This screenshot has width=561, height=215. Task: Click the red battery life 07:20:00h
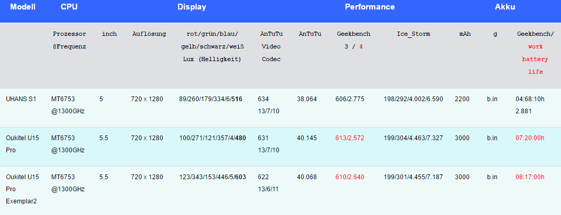(x=530, y=138)
